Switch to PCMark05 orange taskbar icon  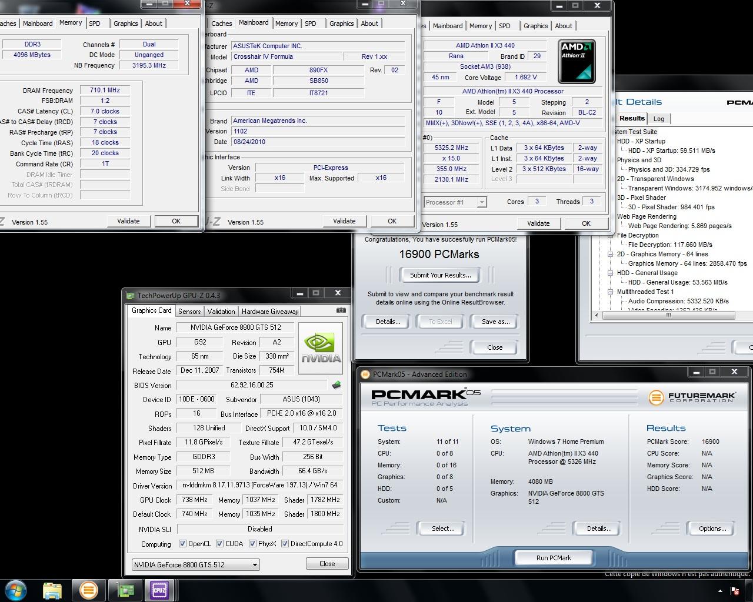coord(88,590)
